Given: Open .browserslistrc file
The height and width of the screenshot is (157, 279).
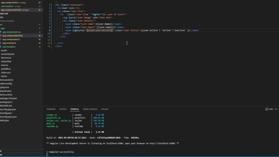Looking at the screenshot, I should tap(7, 80).
